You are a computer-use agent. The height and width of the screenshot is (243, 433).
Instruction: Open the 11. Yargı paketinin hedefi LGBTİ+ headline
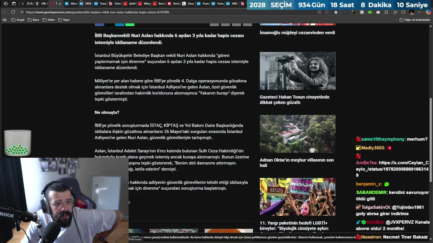tap(294, 226)
